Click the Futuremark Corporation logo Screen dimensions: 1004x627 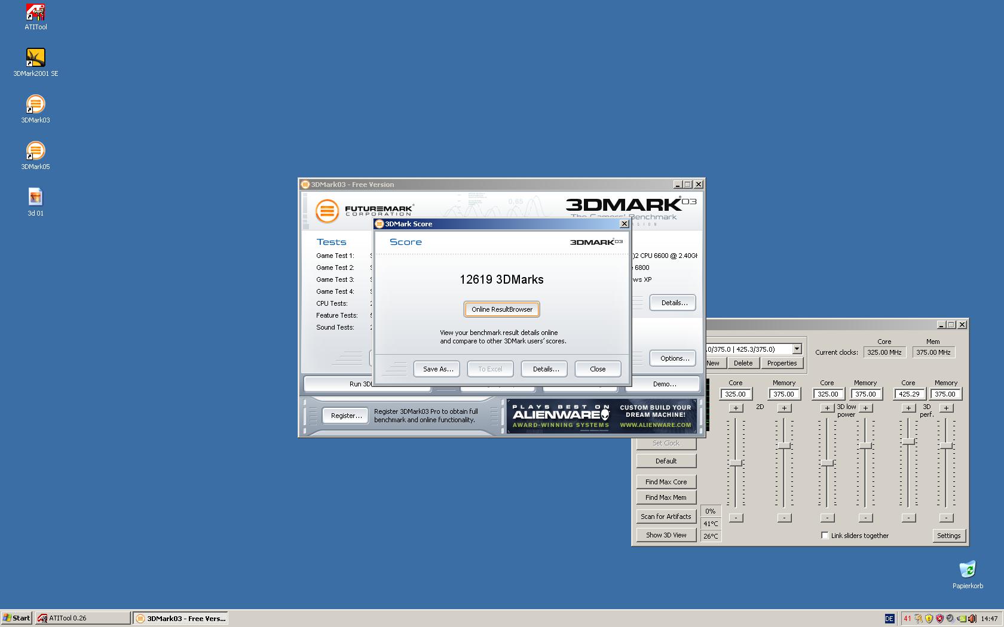[365, 211]
